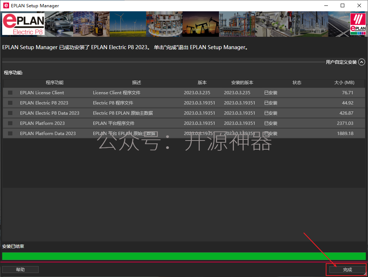Click the 安装的版本 value for EPLAN Platform 2023
This screenshot has height=277, width=368.
point(240,123)
